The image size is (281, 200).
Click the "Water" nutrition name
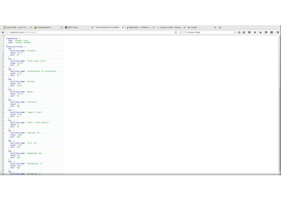point(31,92)
